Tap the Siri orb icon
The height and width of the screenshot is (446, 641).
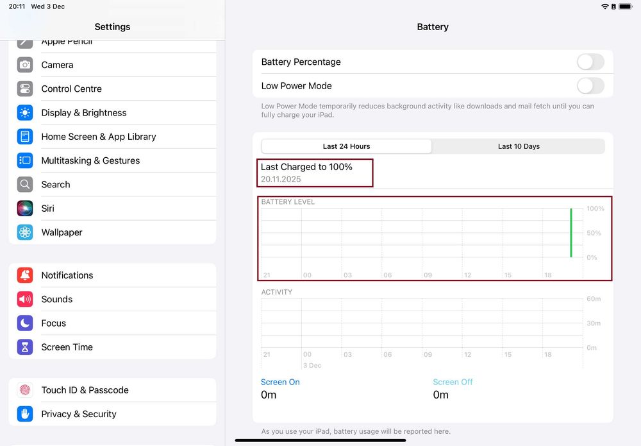[25, 209]
